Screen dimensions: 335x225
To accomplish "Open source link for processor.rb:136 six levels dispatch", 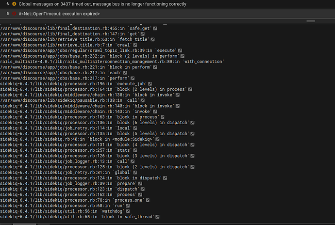I will [192, 123].
